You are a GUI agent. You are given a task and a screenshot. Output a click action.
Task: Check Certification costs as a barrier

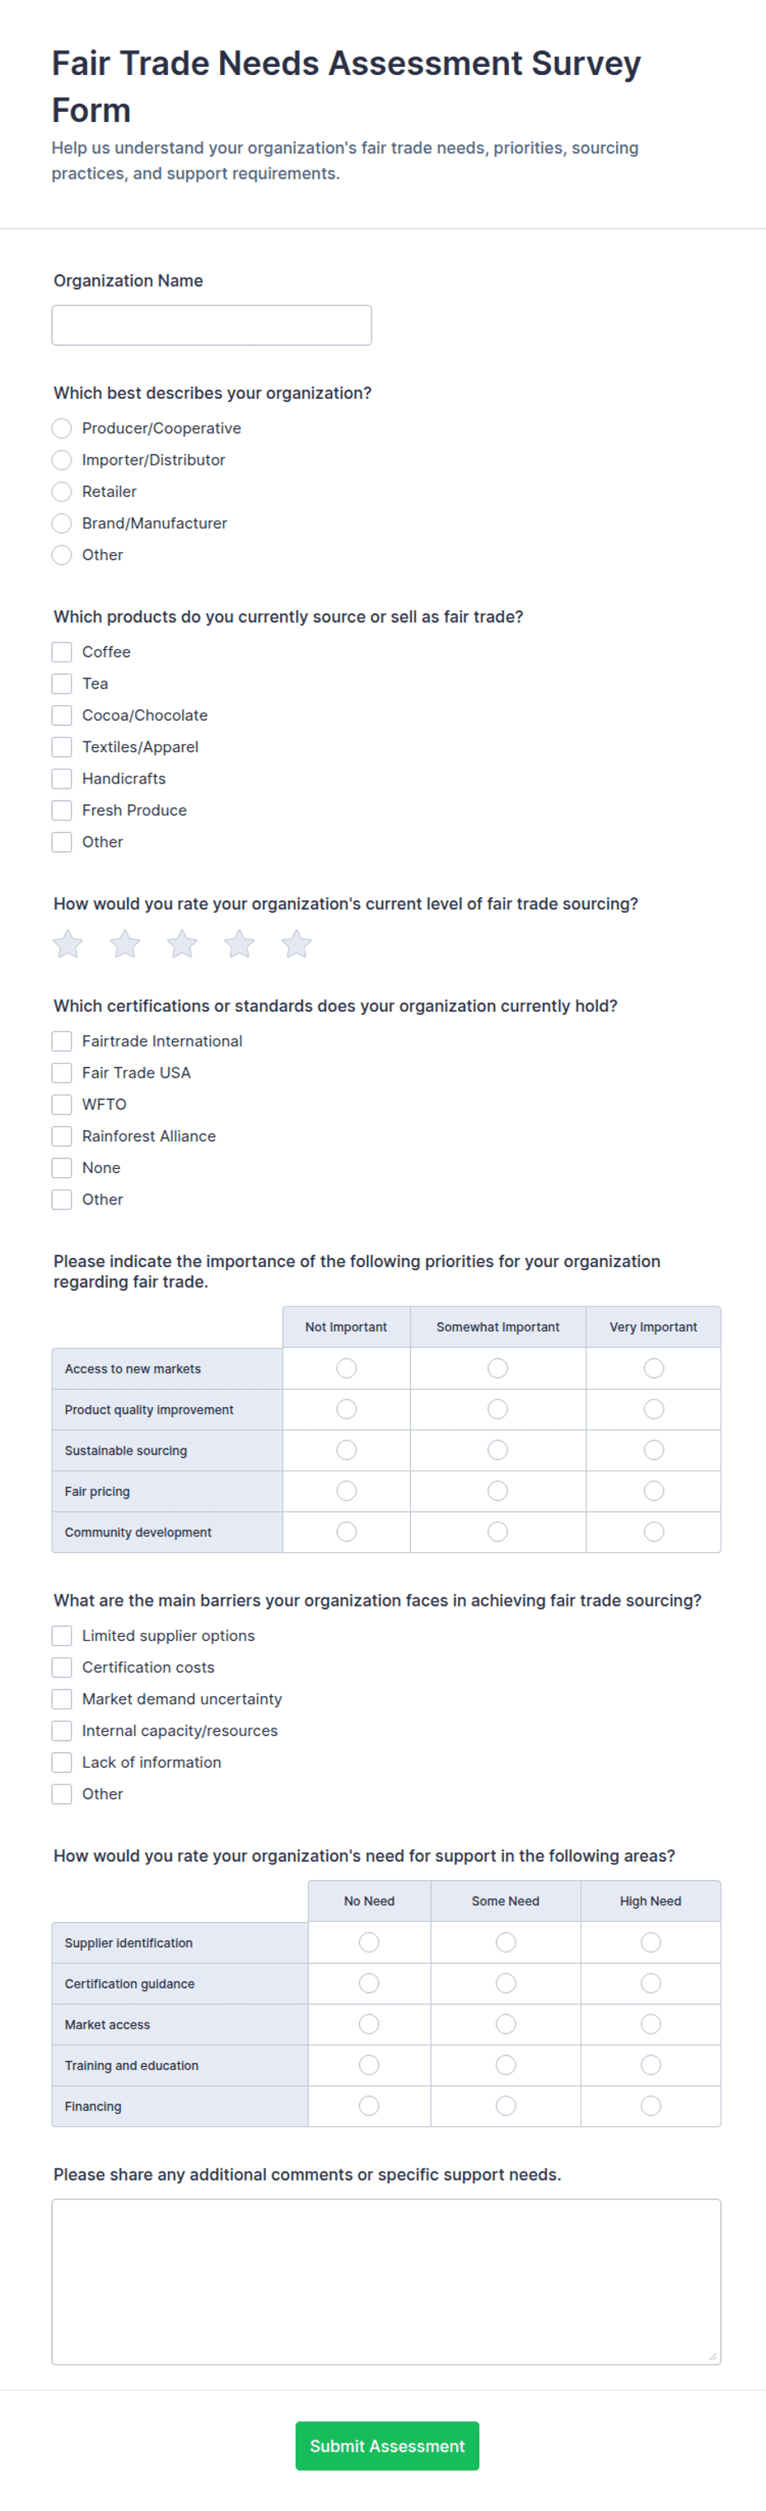[62, 1668]
